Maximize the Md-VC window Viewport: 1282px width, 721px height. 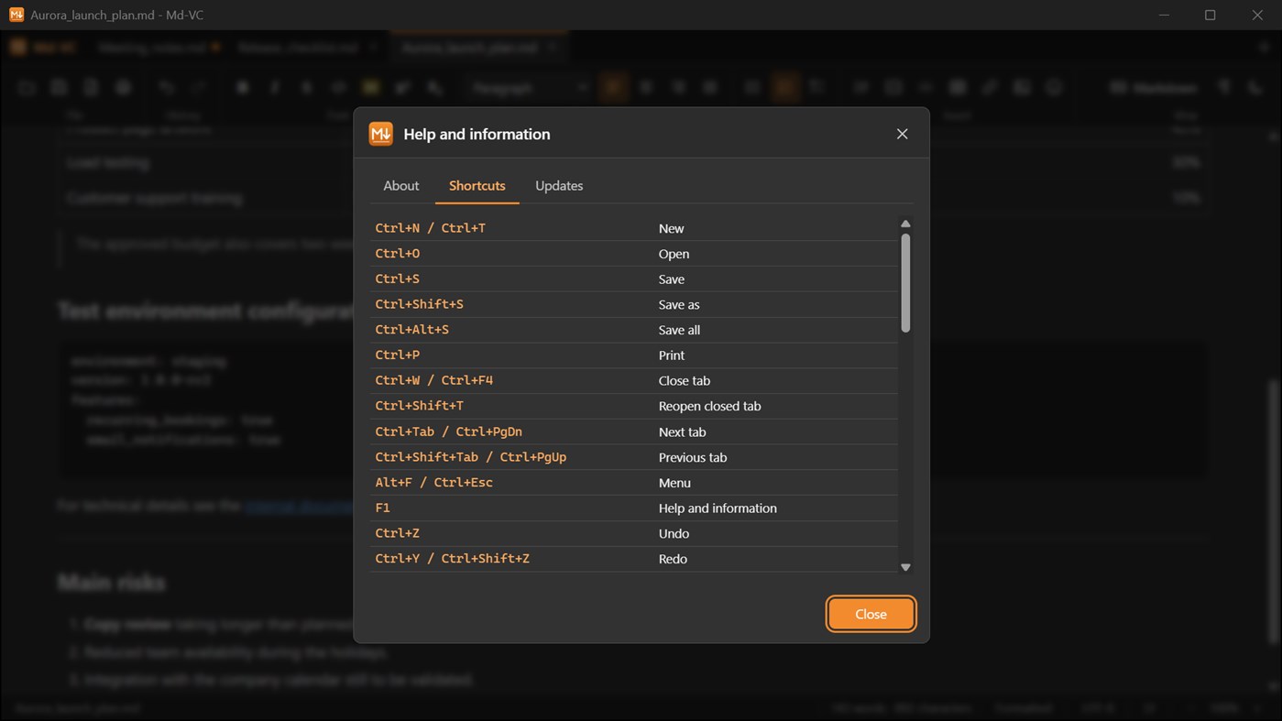click(x=1210, y=15)
